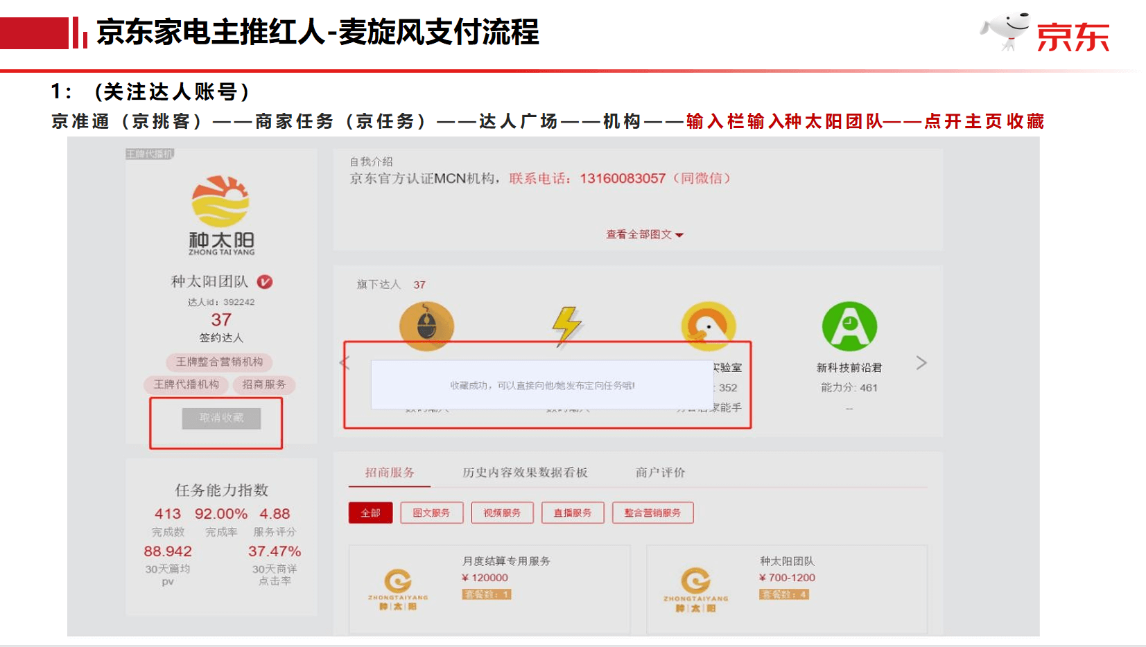
Task: Filter by 直播服务
Action: click(x=573, y=513)
